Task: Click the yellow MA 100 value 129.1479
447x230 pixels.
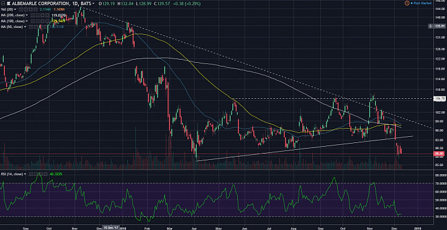Action: (58, 21)
